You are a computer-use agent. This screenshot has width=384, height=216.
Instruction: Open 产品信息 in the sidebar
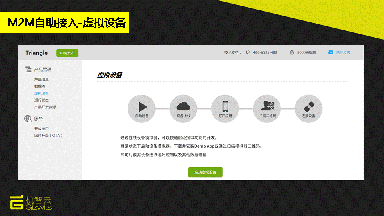(x=42, y=79)
